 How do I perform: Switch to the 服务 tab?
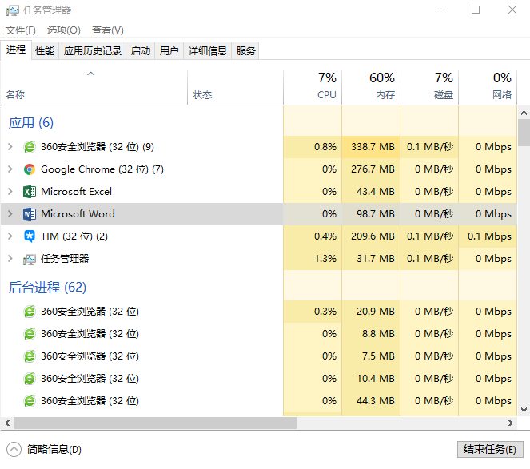(245, 51)
